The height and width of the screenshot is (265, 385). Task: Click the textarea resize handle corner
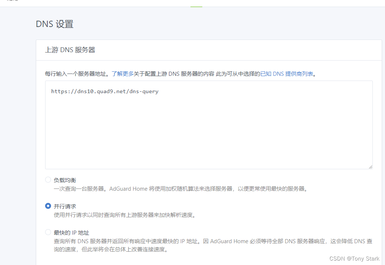pos(370,167)
